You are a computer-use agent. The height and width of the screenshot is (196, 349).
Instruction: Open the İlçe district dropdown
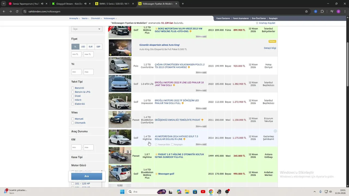tap(87, 29)
